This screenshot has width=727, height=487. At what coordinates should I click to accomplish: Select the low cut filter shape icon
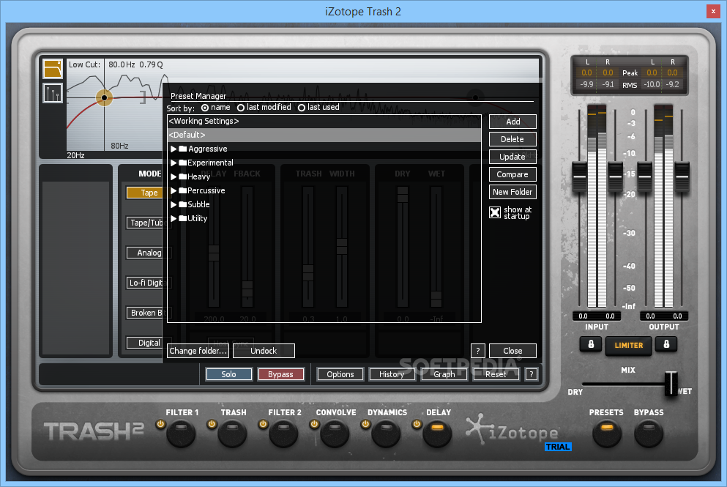point(53,69)
